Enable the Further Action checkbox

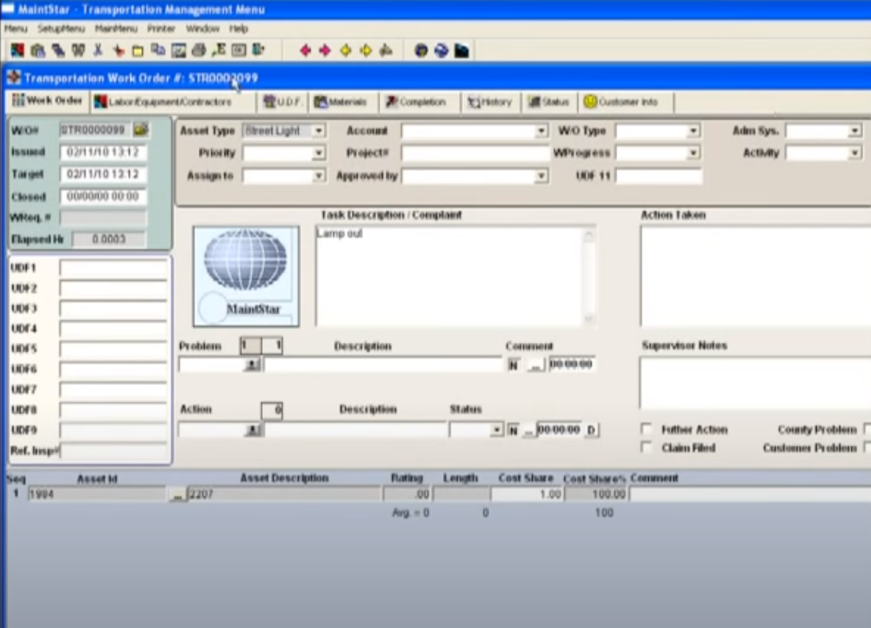point(647,429)
